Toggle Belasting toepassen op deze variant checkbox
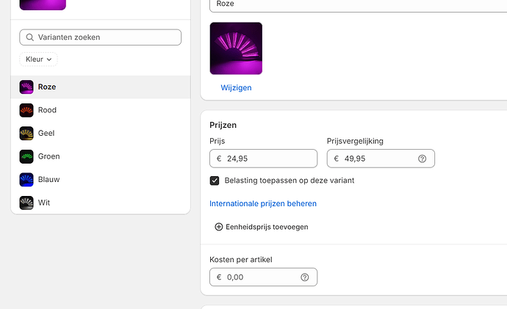Image resolution: width=507 pixels, height=309 pixels. (215, 181)
